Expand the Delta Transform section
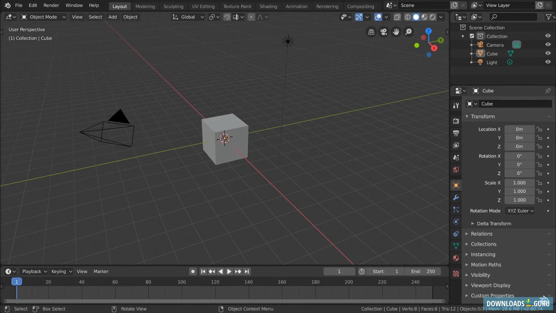556x313 pixels. (x=494, y=223)
